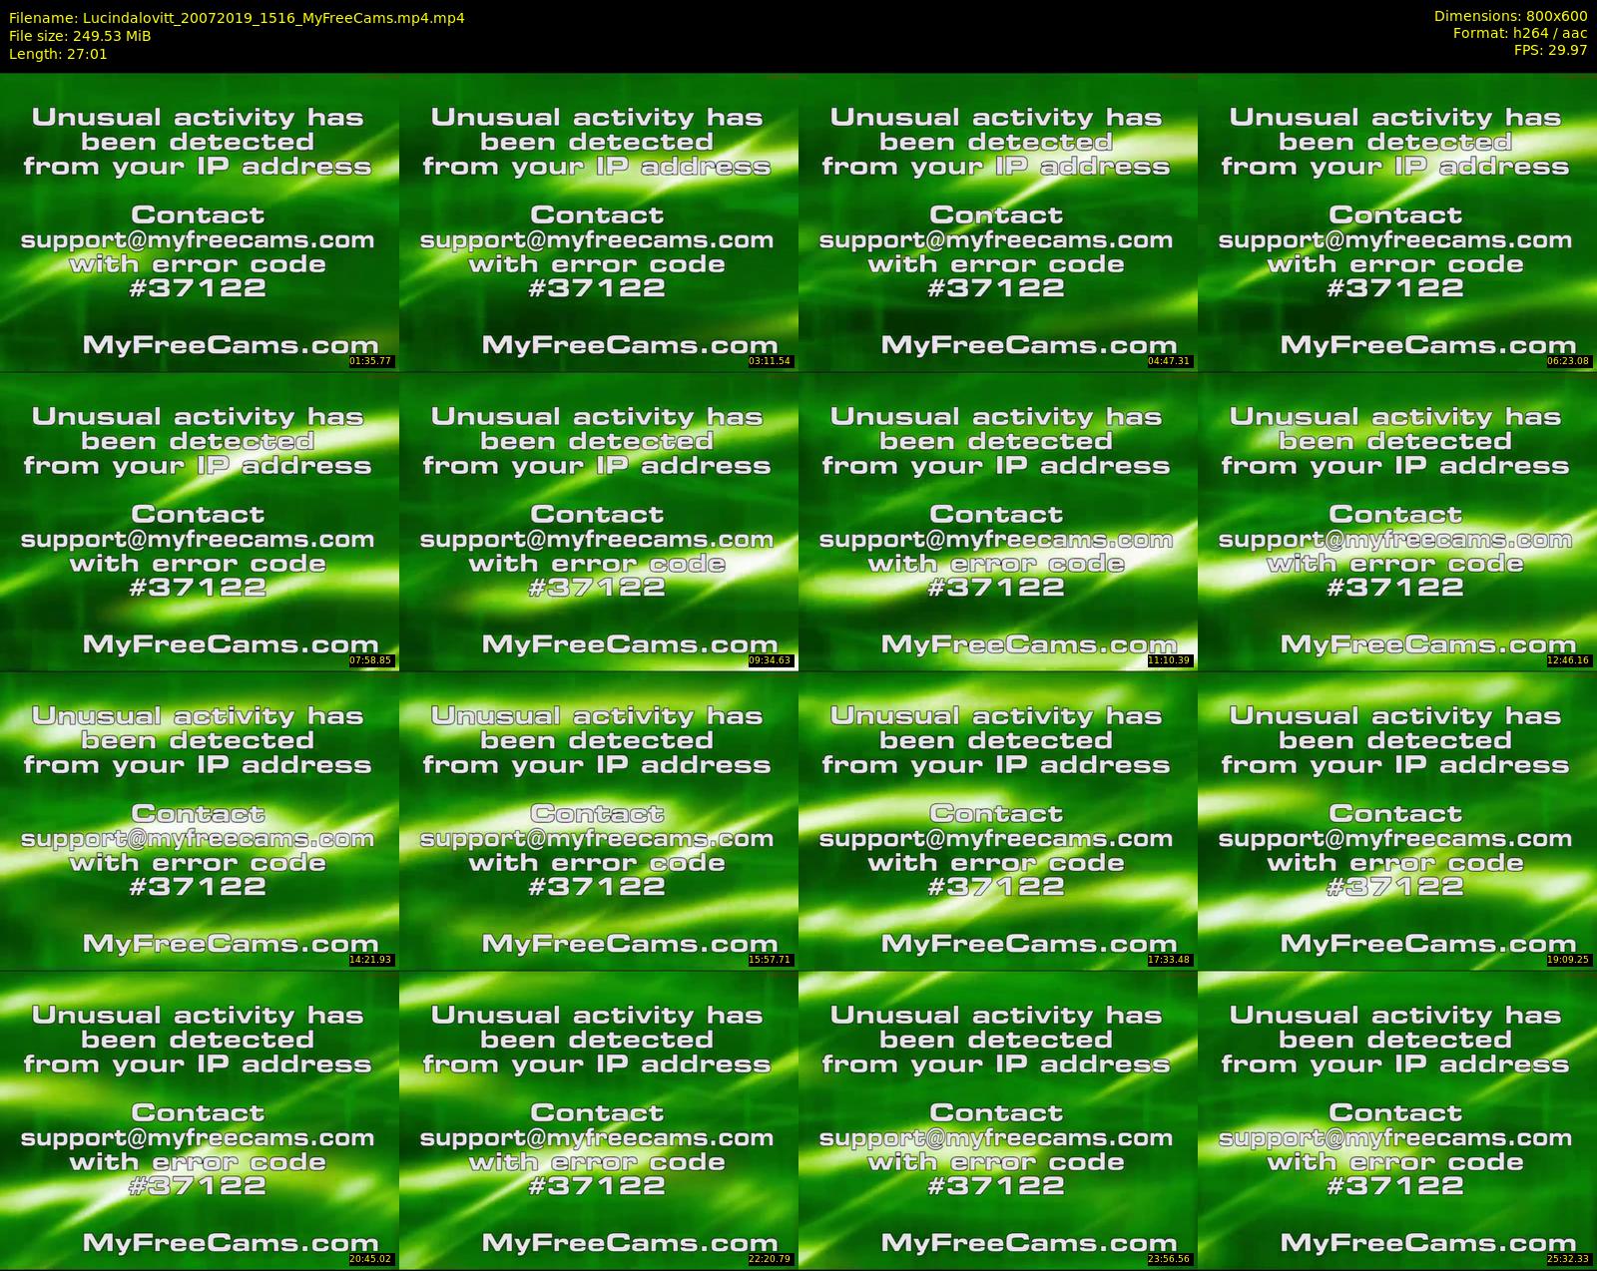Click the thumbnail stamped 04:47.31
1597x1271 pixels.
(998, 222)
